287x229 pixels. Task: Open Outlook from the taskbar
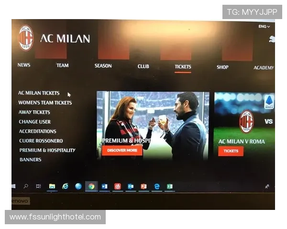pyautogui.click(x=131, y=186)
